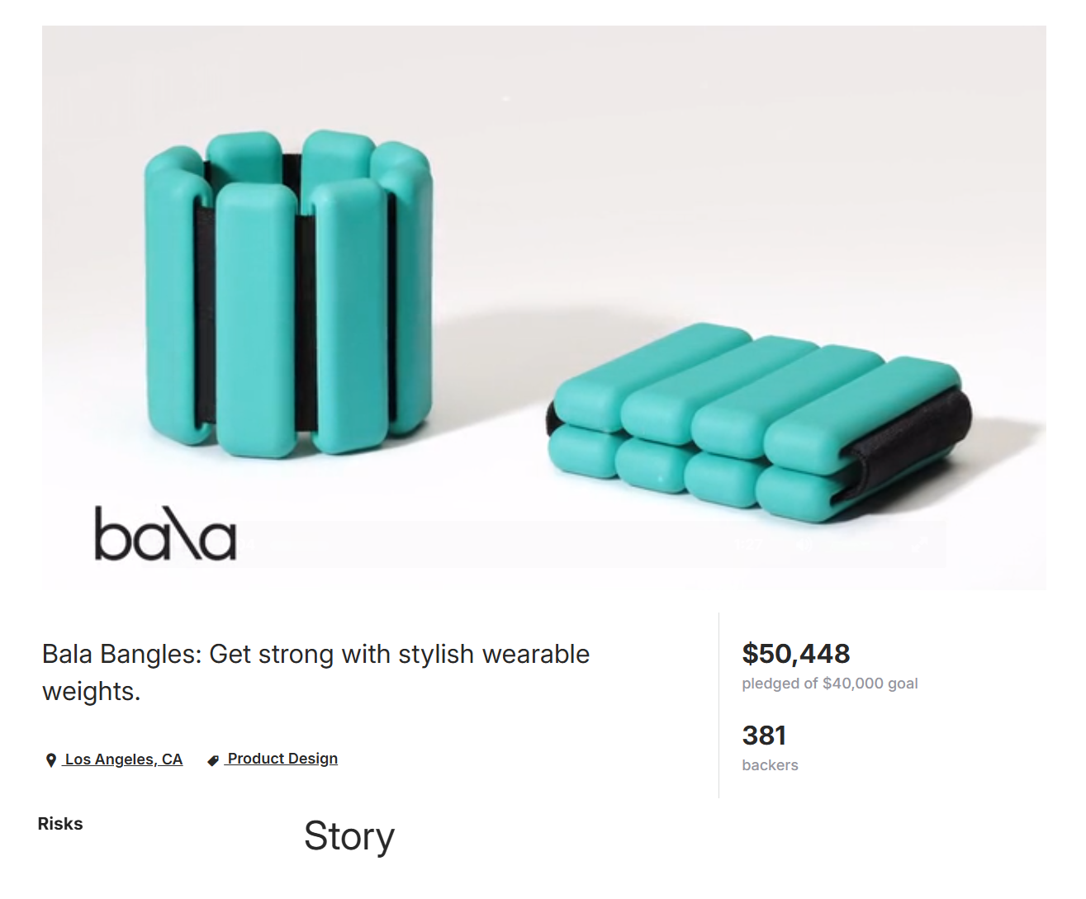Click the 381 backers count
Image resolution: width=1086 pixels, height=899 pixels.
pos(764,736)
